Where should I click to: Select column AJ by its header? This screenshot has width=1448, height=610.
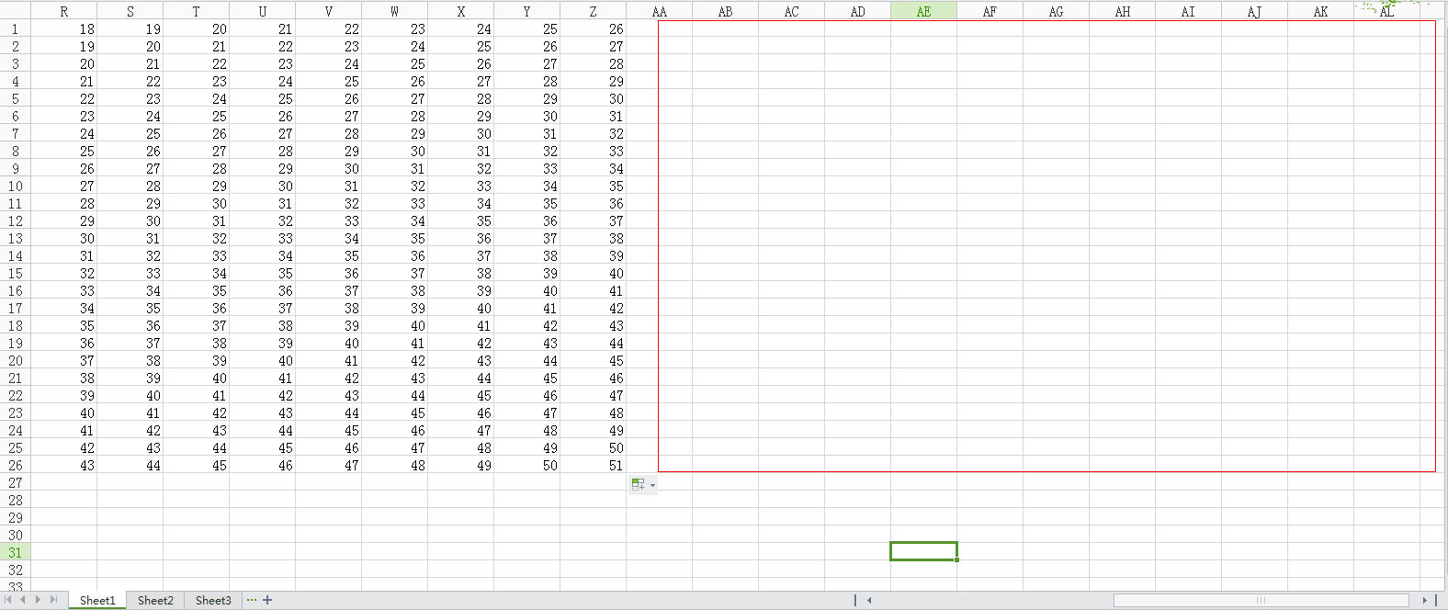click(x=1255, y=11)
